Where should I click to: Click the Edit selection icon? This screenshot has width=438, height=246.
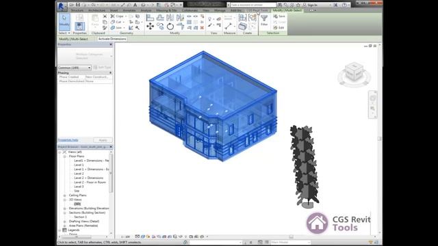279,27
